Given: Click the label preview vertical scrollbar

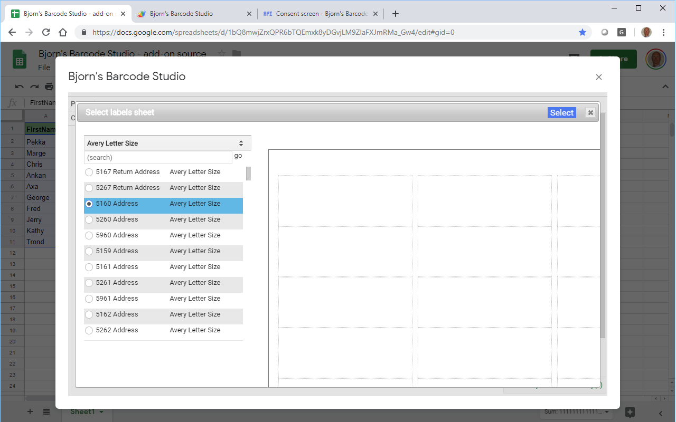Looking at the screenshot, I should pos(603,226).
